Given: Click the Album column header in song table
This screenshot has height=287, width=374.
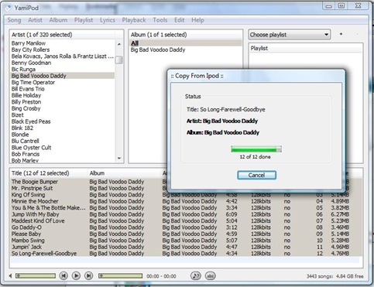Looking at the screenshot, I should (x=124, y=173).
